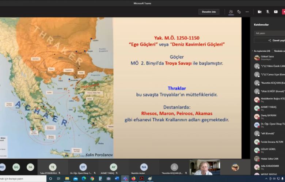Open the Teams app in the taskbar
The image size is (285, 182).
125,179
